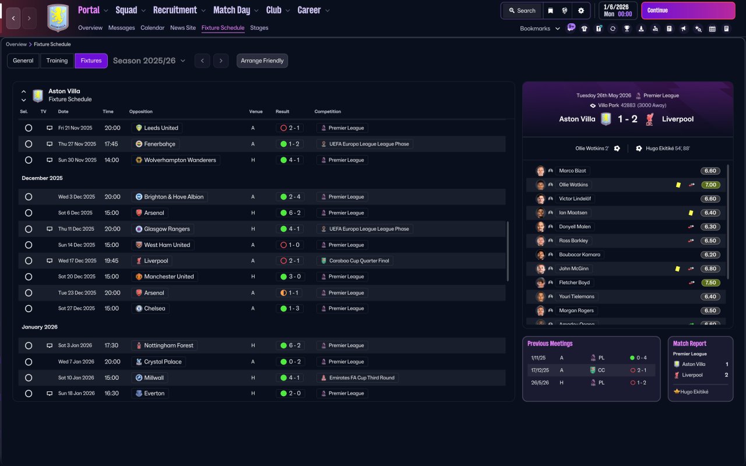The image size is (746, 466).
Task: Open the Season 2025/26 dropdown
Action: pyautogui.click(x=149, y=61)
